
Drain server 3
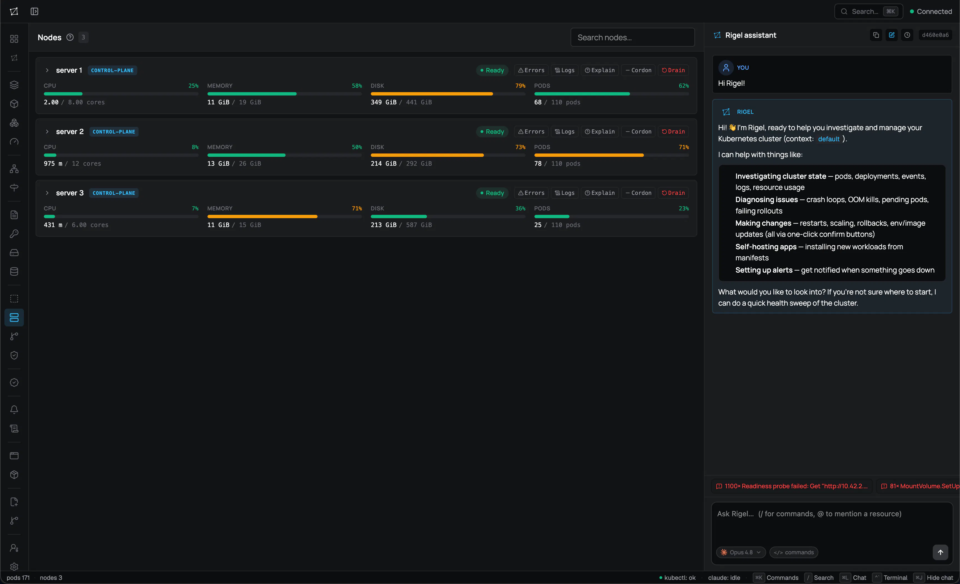(x=673, y=193)
